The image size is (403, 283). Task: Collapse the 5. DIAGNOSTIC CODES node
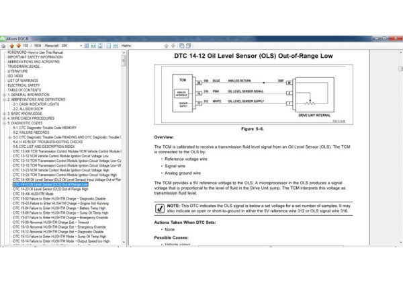(4, 123)
